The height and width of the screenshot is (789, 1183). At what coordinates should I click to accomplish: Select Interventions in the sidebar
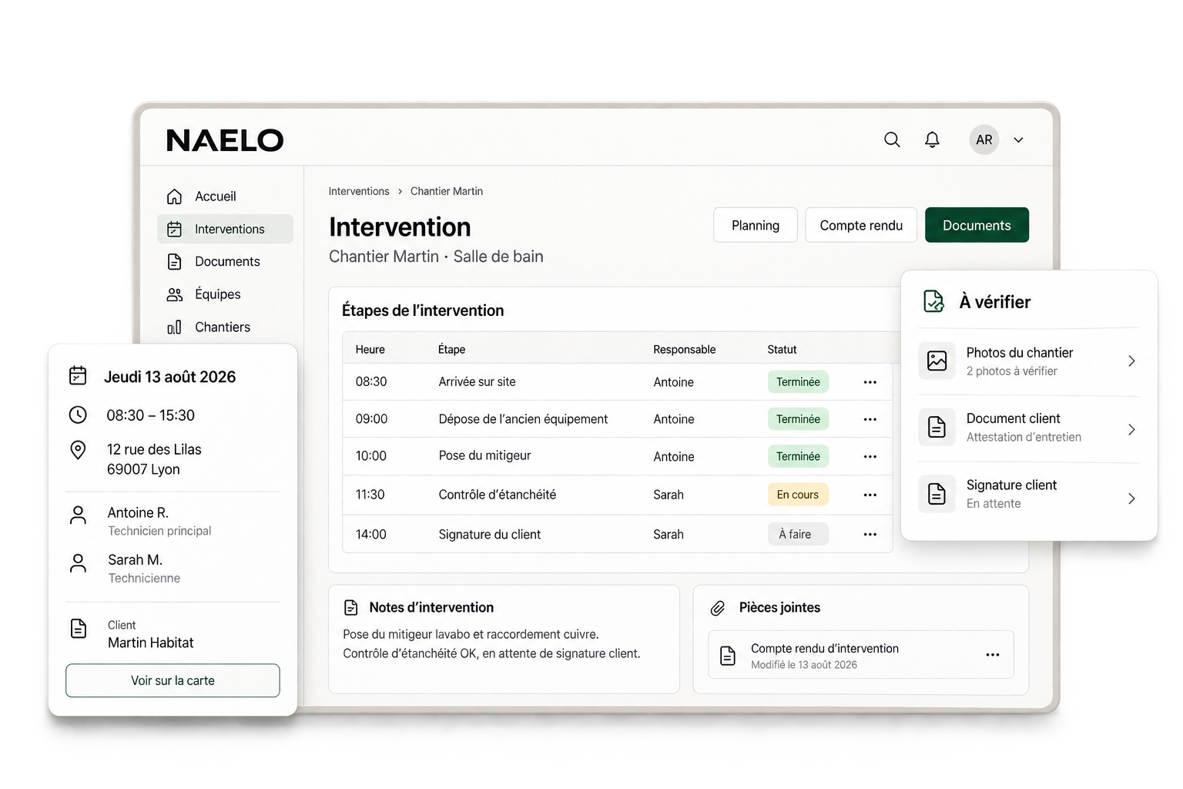point(225,229)
